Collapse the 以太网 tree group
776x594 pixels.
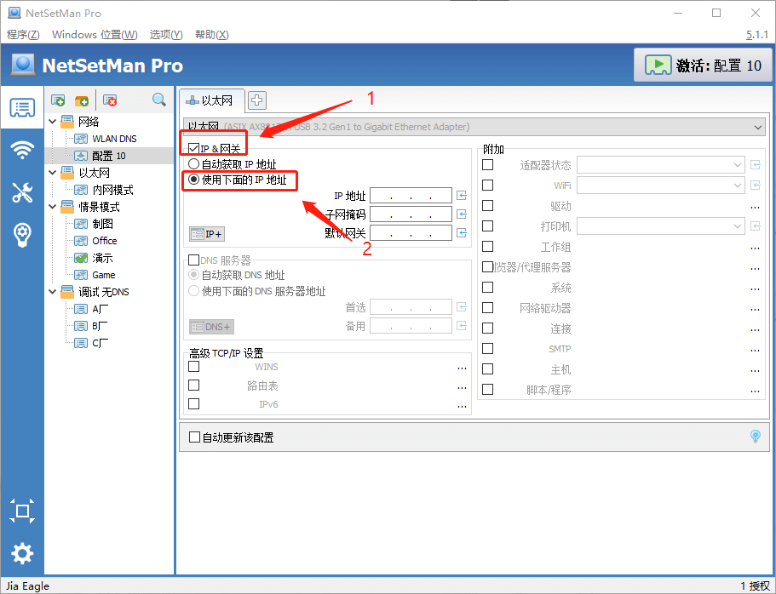(x=53, y=172)
